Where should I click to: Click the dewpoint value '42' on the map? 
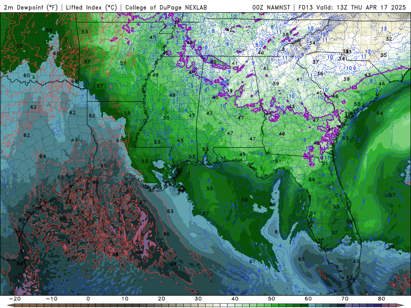pyautogui.click(x=229, y=30)
